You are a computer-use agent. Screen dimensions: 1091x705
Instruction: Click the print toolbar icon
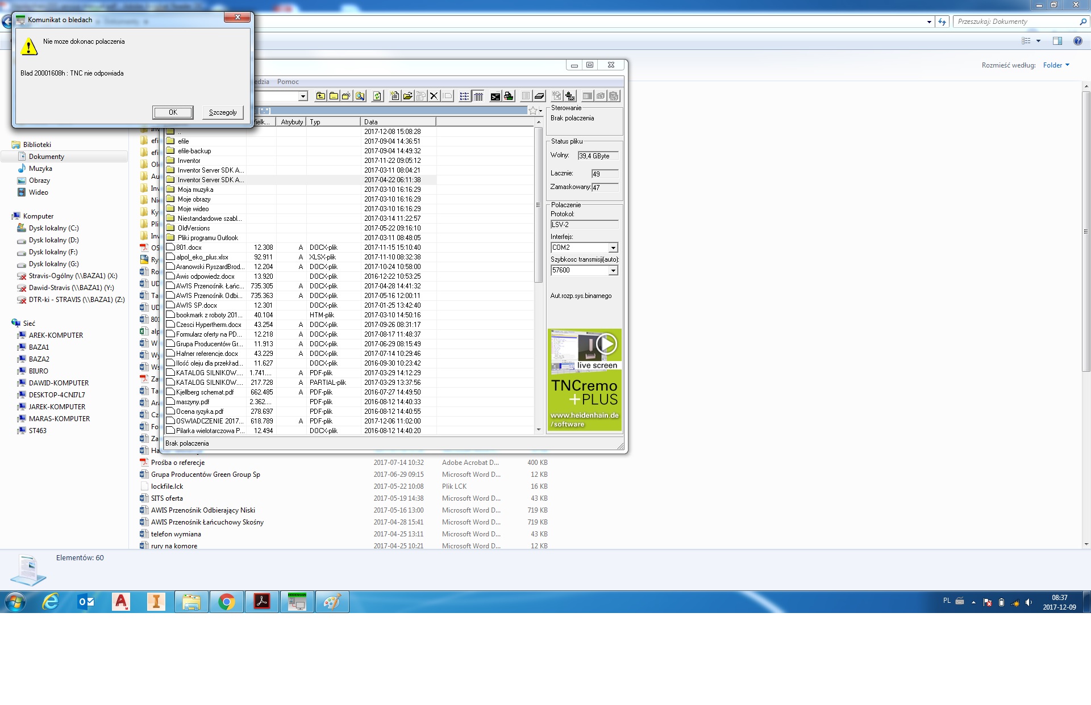(509, 96)
